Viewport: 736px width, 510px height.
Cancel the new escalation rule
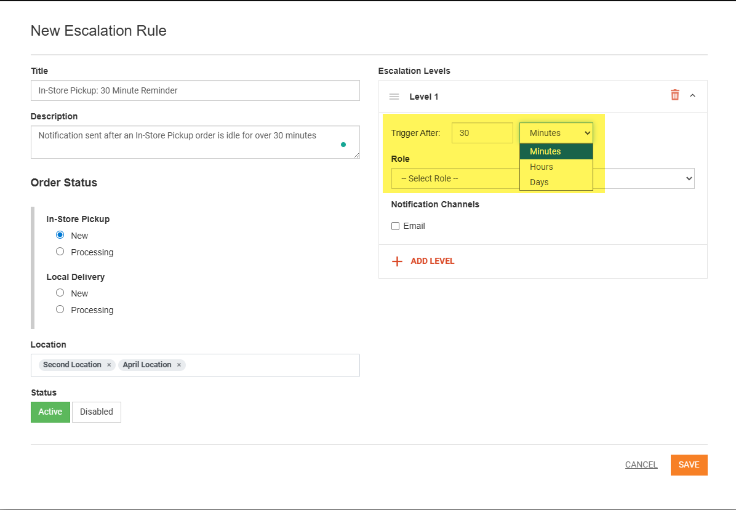(x=641, y=465)
